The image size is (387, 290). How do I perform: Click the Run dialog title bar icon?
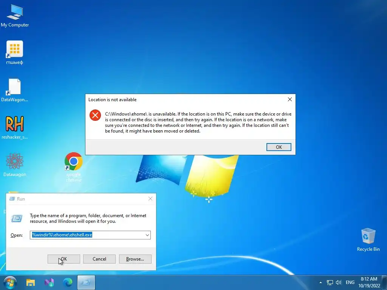coord(12,199)
